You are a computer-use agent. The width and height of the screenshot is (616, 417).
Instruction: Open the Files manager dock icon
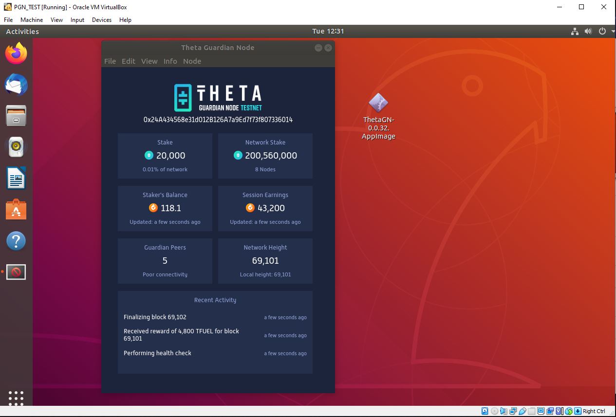16,116
